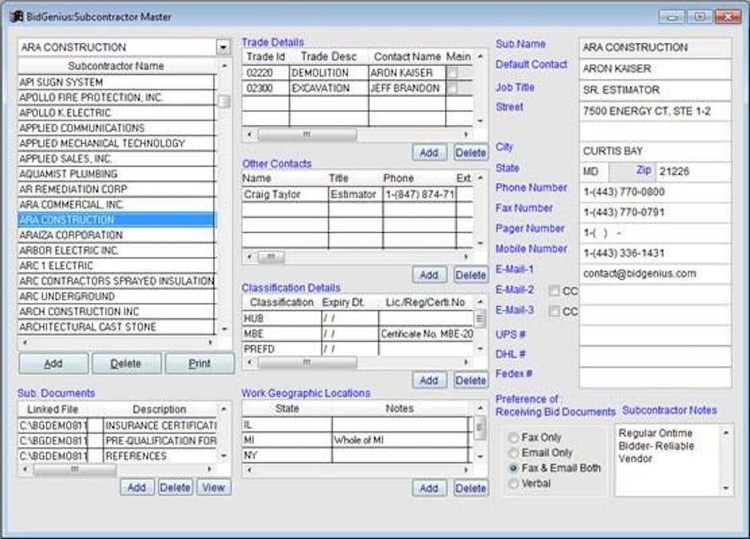Add a new classification in Classification Details
Viewport: 750px width, 539px height.
tap(429, 380)
